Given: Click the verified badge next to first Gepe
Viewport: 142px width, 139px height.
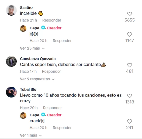Looking at the screenshot, I should (x=43, y=28).
